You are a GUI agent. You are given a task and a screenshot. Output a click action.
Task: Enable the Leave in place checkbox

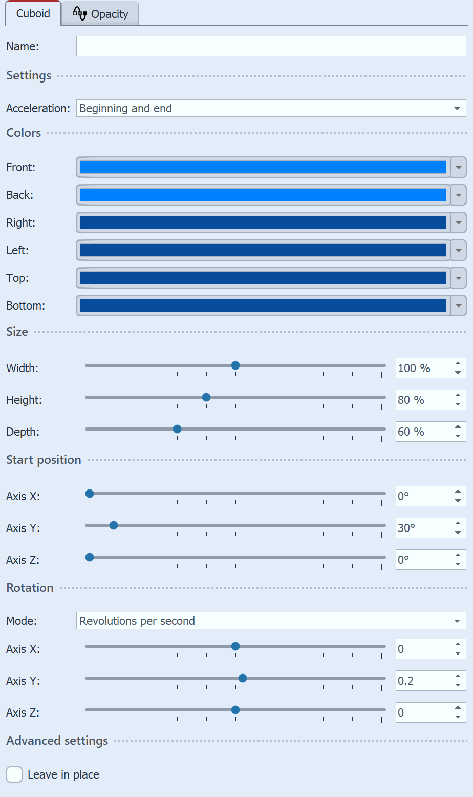coord(14,774)
